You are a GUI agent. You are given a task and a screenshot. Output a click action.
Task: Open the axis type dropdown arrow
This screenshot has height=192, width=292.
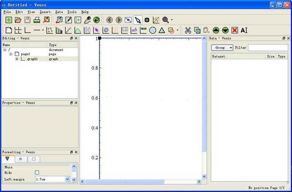pyautogui.click(x=43, y=30)
